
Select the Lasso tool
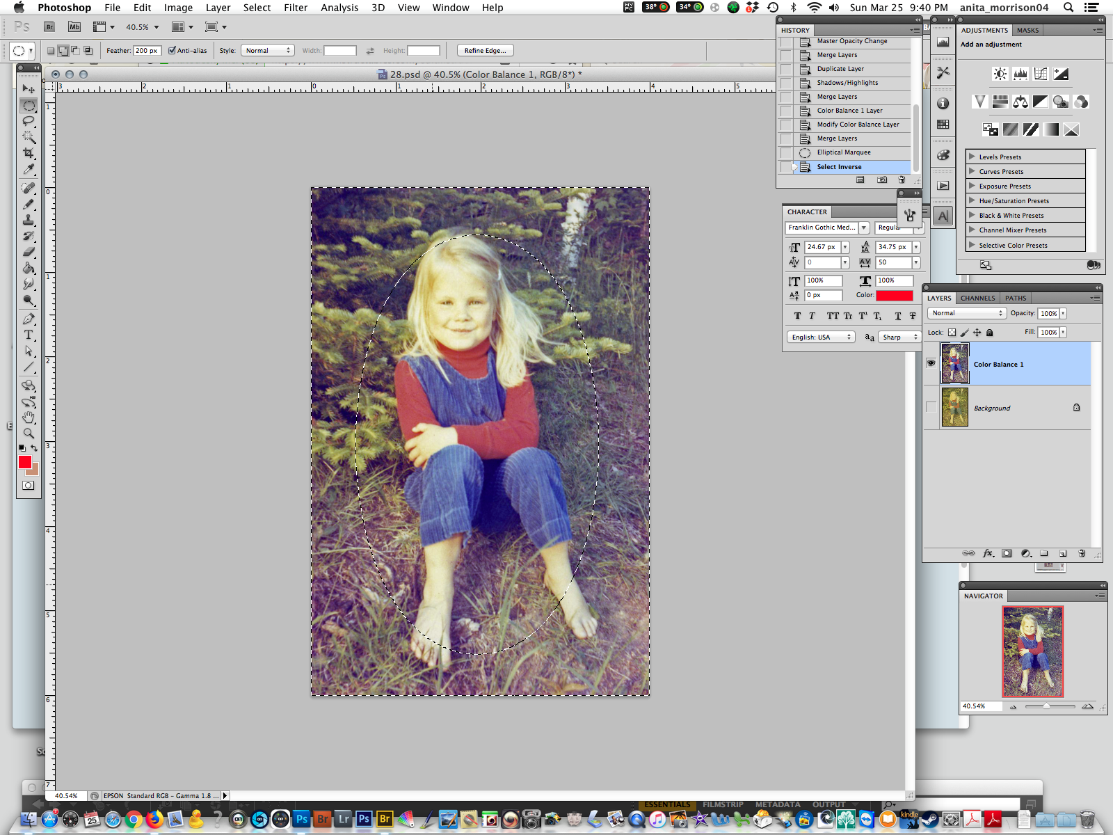(x=29, y=121)
